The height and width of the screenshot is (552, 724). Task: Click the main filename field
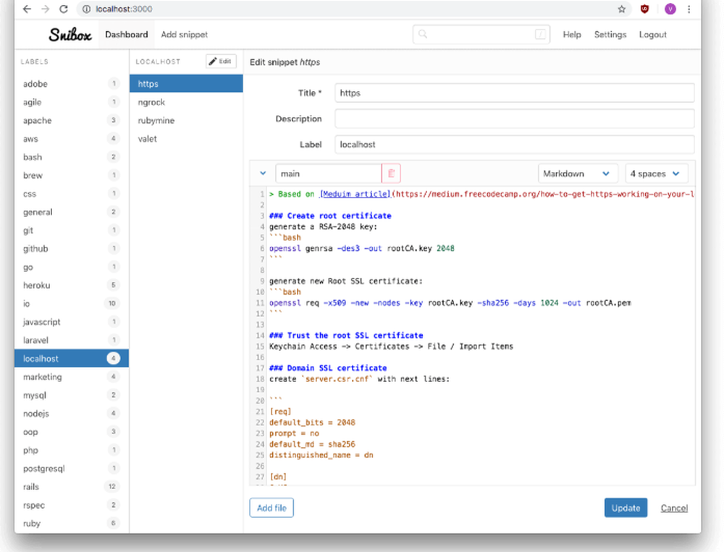coord(329,174)
